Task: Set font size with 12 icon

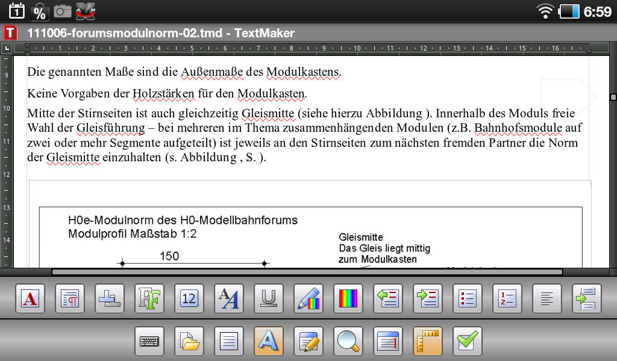Action: coord(189,298)
